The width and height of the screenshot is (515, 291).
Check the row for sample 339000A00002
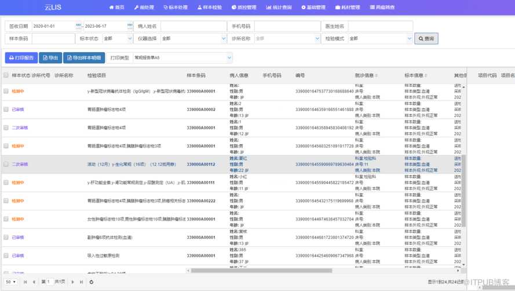point(6,109)
